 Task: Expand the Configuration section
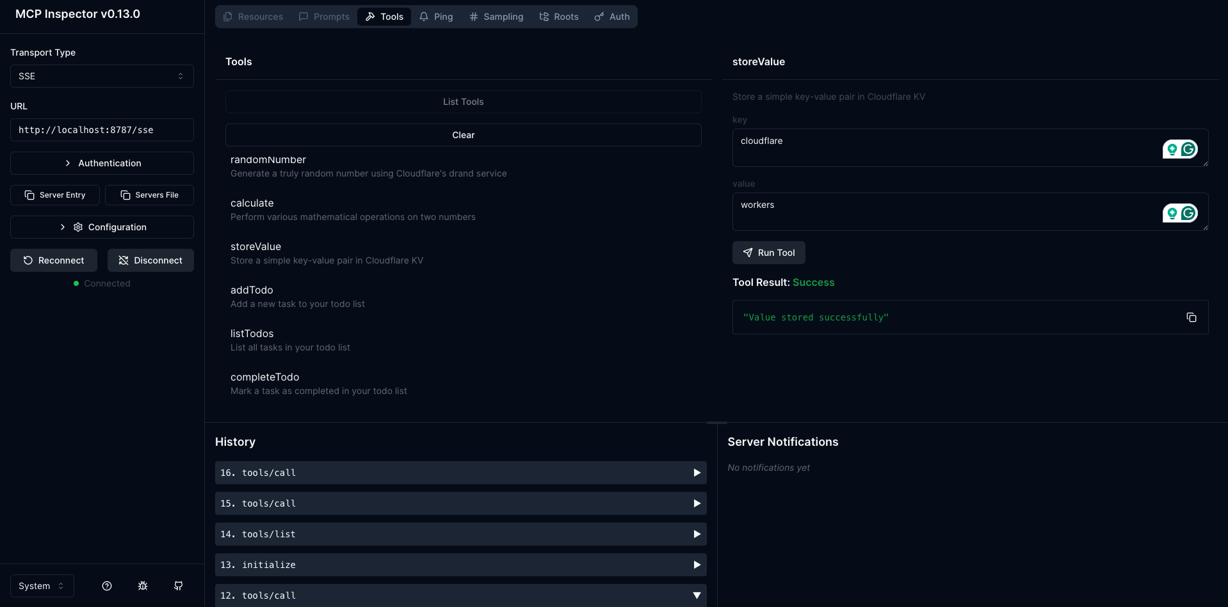(102, 227)
